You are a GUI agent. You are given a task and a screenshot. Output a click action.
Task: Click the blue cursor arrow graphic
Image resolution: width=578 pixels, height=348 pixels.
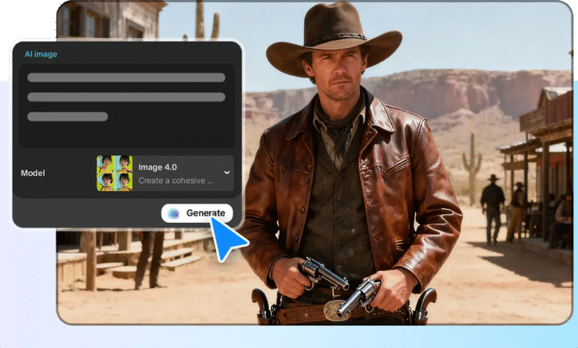[227, 238]
